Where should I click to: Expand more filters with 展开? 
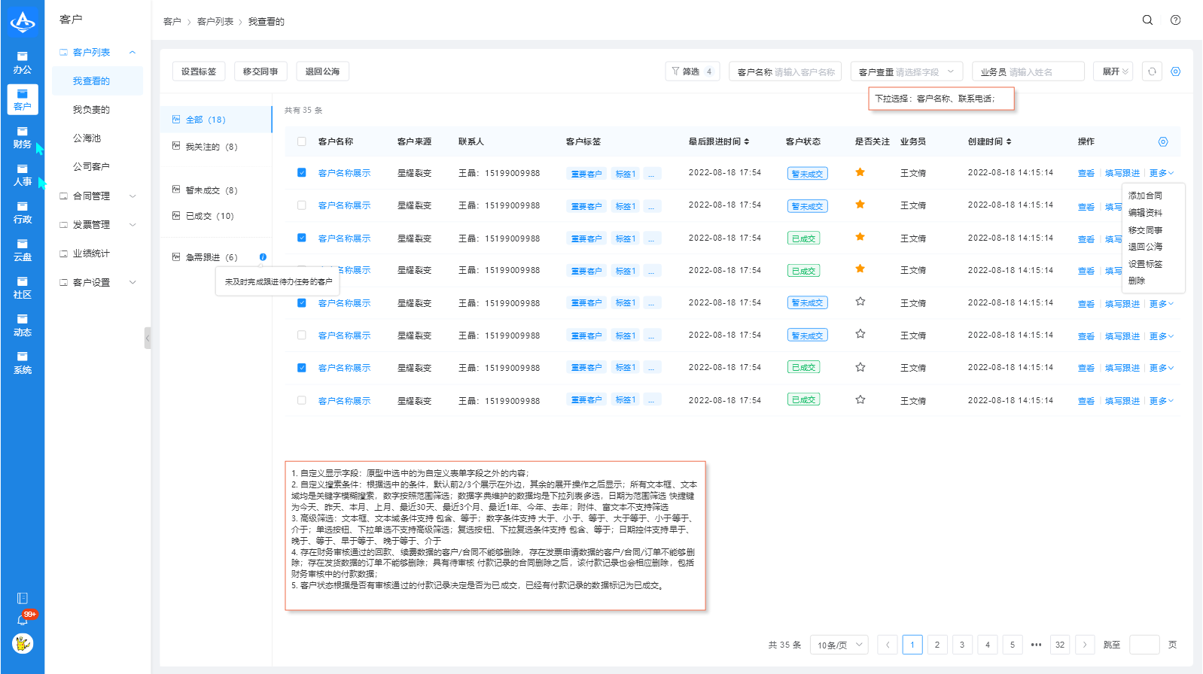tap(1115, 71)
